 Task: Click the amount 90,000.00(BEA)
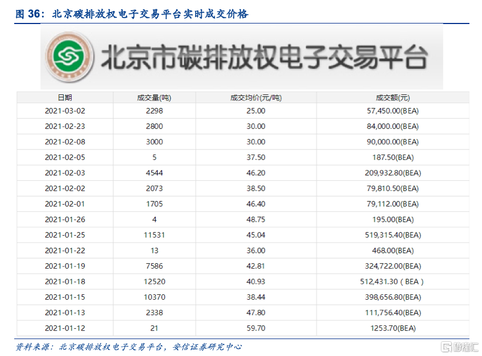393,142
